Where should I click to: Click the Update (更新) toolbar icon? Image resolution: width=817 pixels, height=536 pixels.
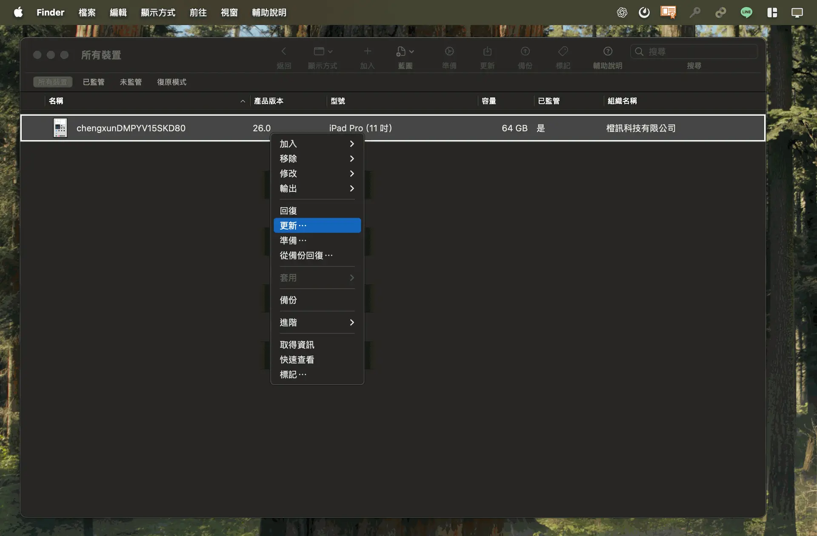pos(487,52)
